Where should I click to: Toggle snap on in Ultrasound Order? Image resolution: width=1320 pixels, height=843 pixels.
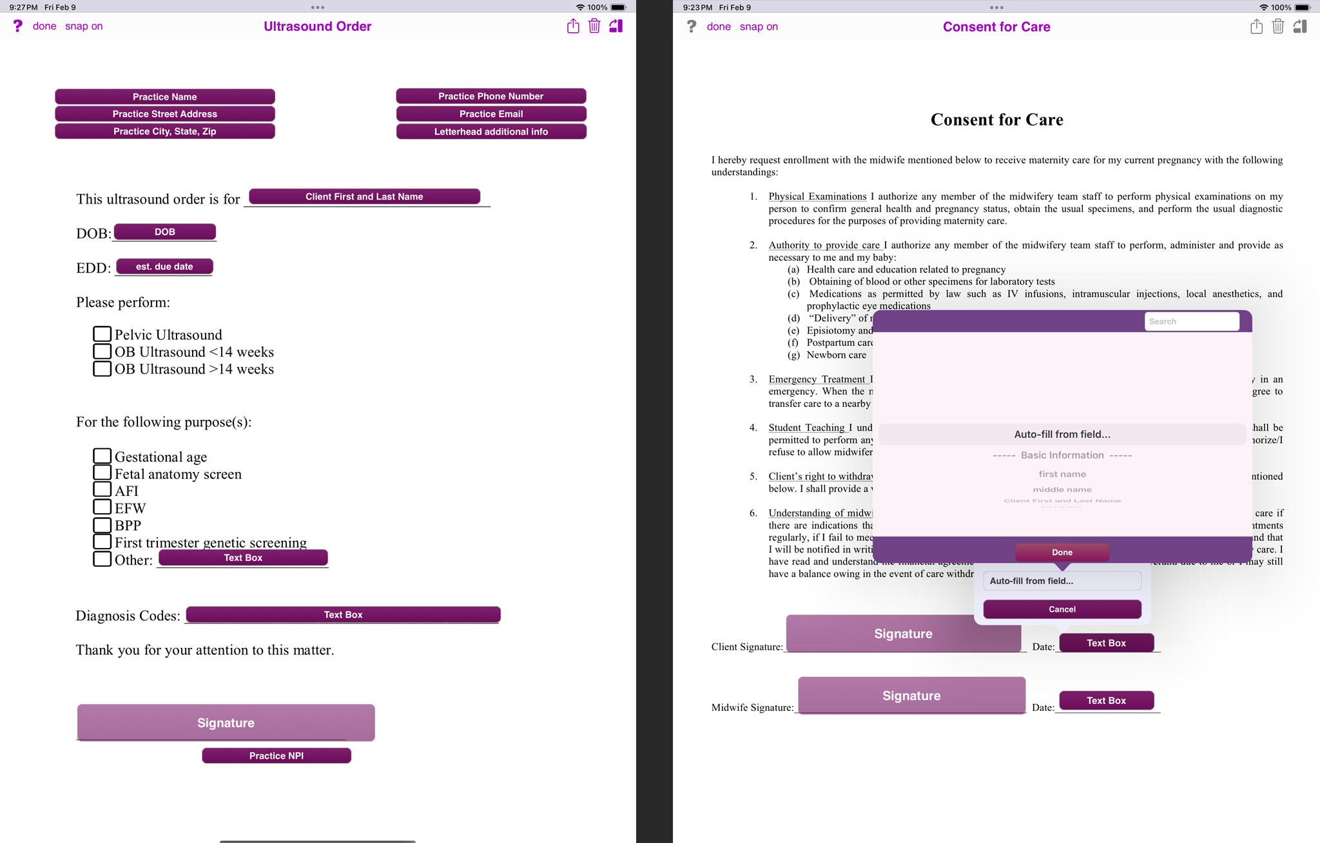click(84, 26)
